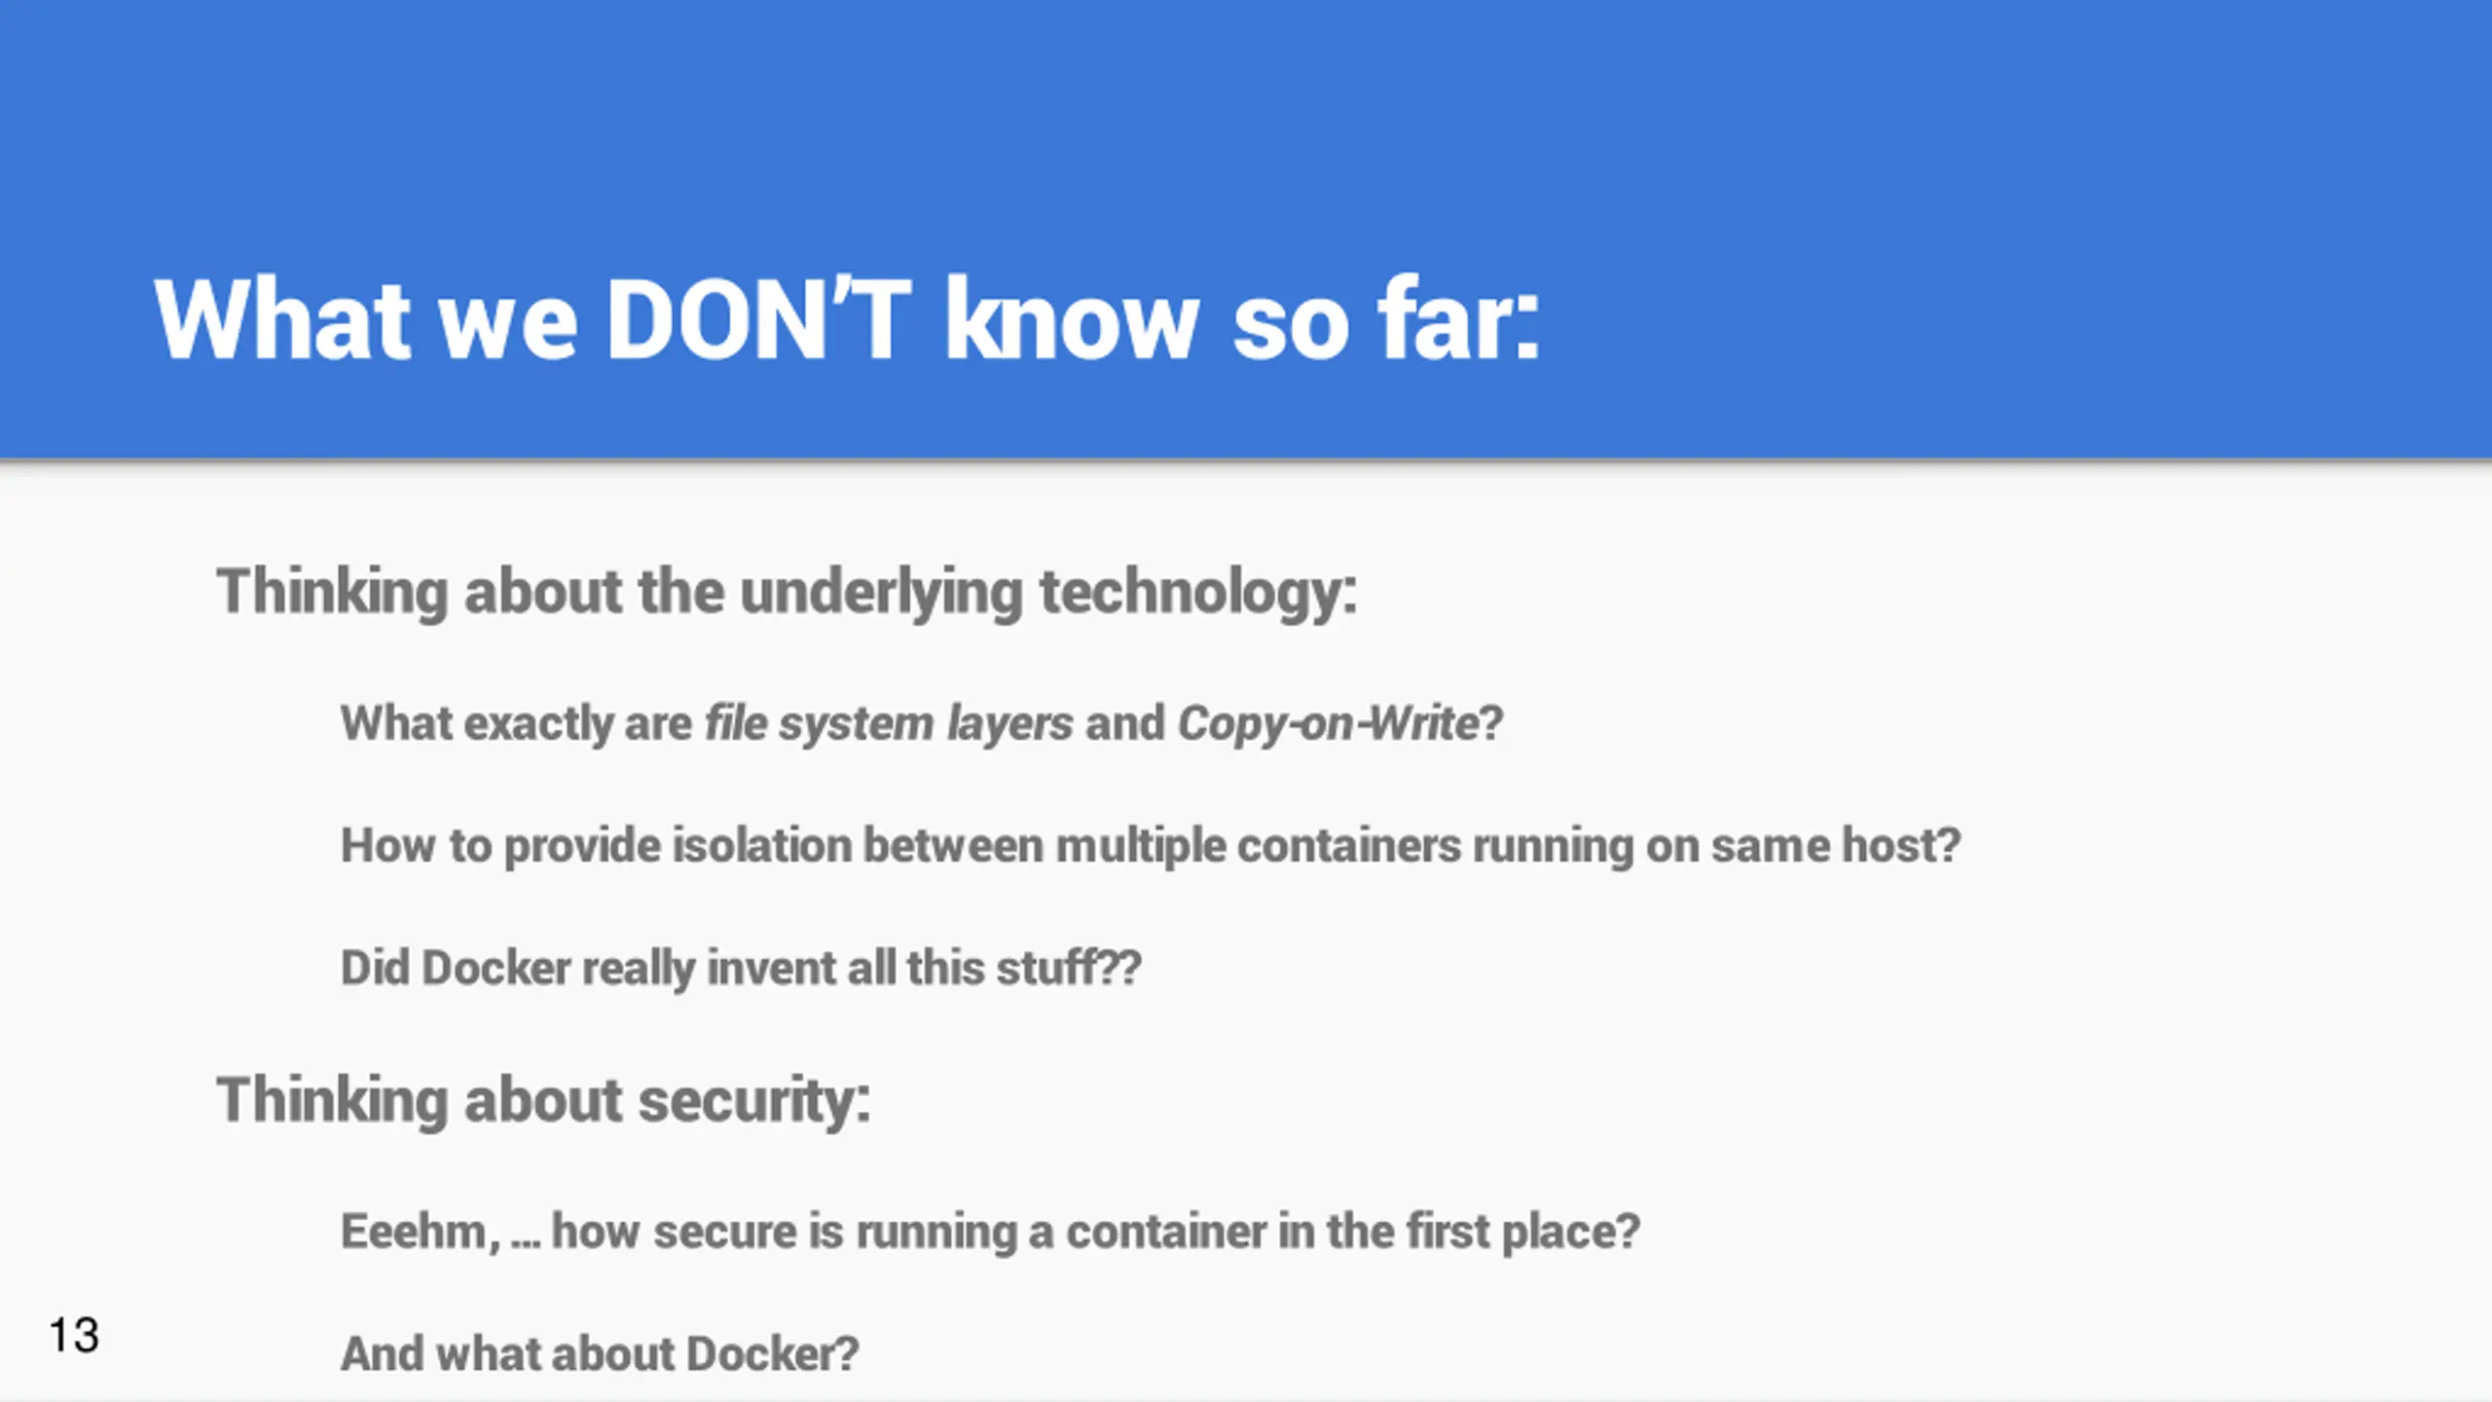The height and width of the screenshot is (1402, 2492).
Task: Select 'Did Docker really invent all this stuff??'
Action: click(741, 969)
